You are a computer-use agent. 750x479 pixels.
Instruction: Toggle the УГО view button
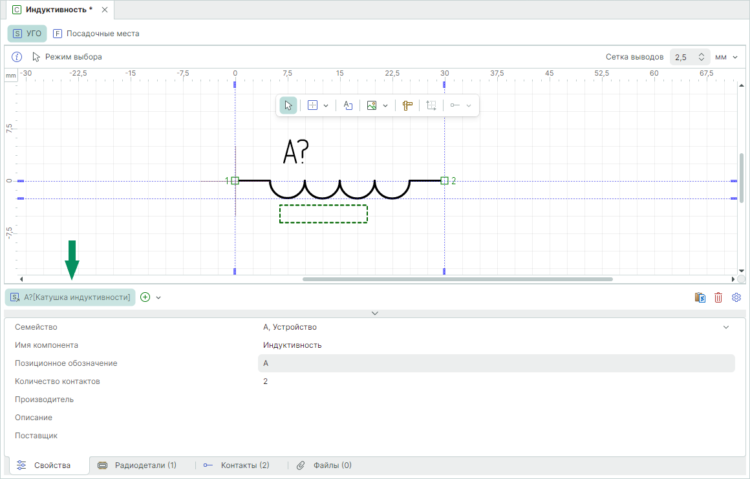click(x=27, y=34)
